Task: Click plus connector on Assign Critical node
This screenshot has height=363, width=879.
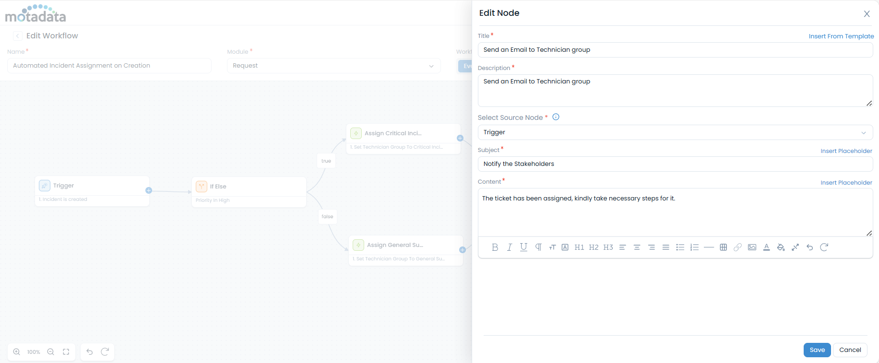Action: 460,138
